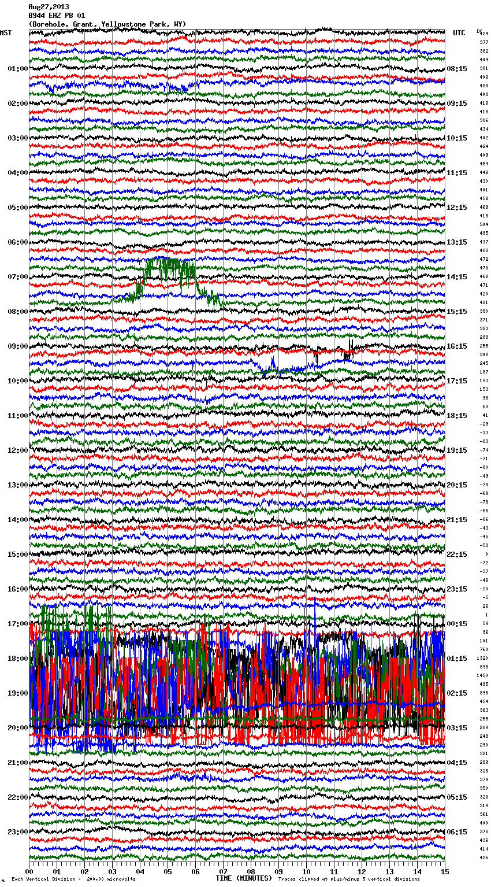Pick the 18:15 UTC time label
Viewport: 491px width, 887px height.
click(457, 416)
